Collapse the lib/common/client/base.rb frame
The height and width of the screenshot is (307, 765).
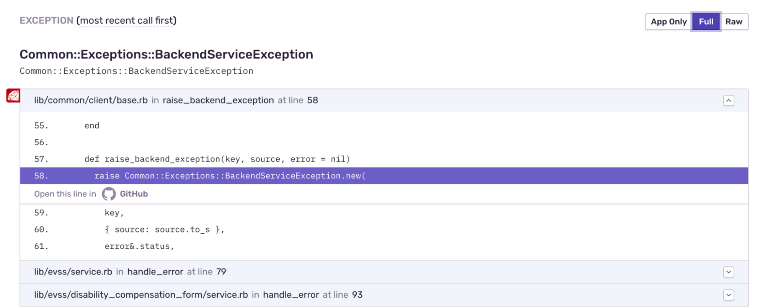point(729,101)
